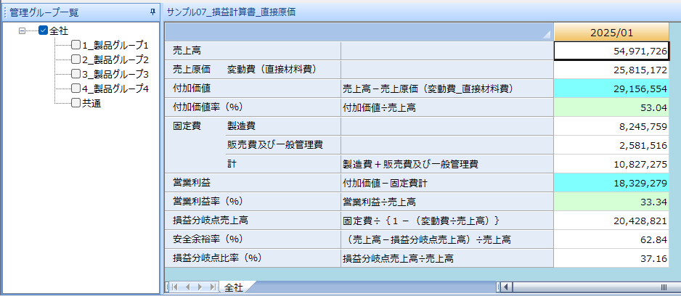Click the pin icon on 管理グループ一覧 panel
Screen dimensions: 681x296
pos(152,12)
